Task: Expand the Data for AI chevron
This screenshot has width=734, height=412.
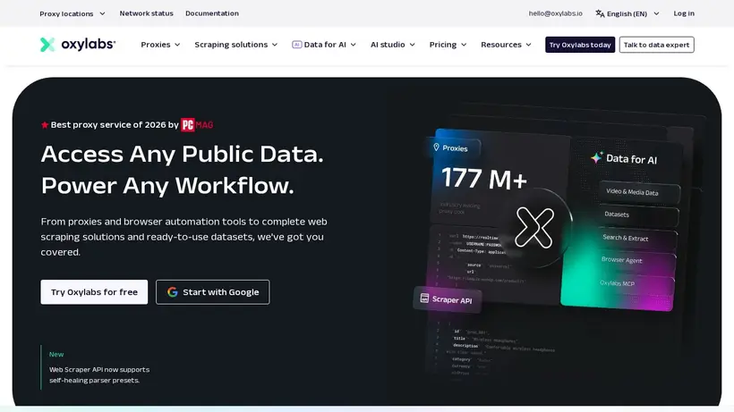Action: click(354, 45)
